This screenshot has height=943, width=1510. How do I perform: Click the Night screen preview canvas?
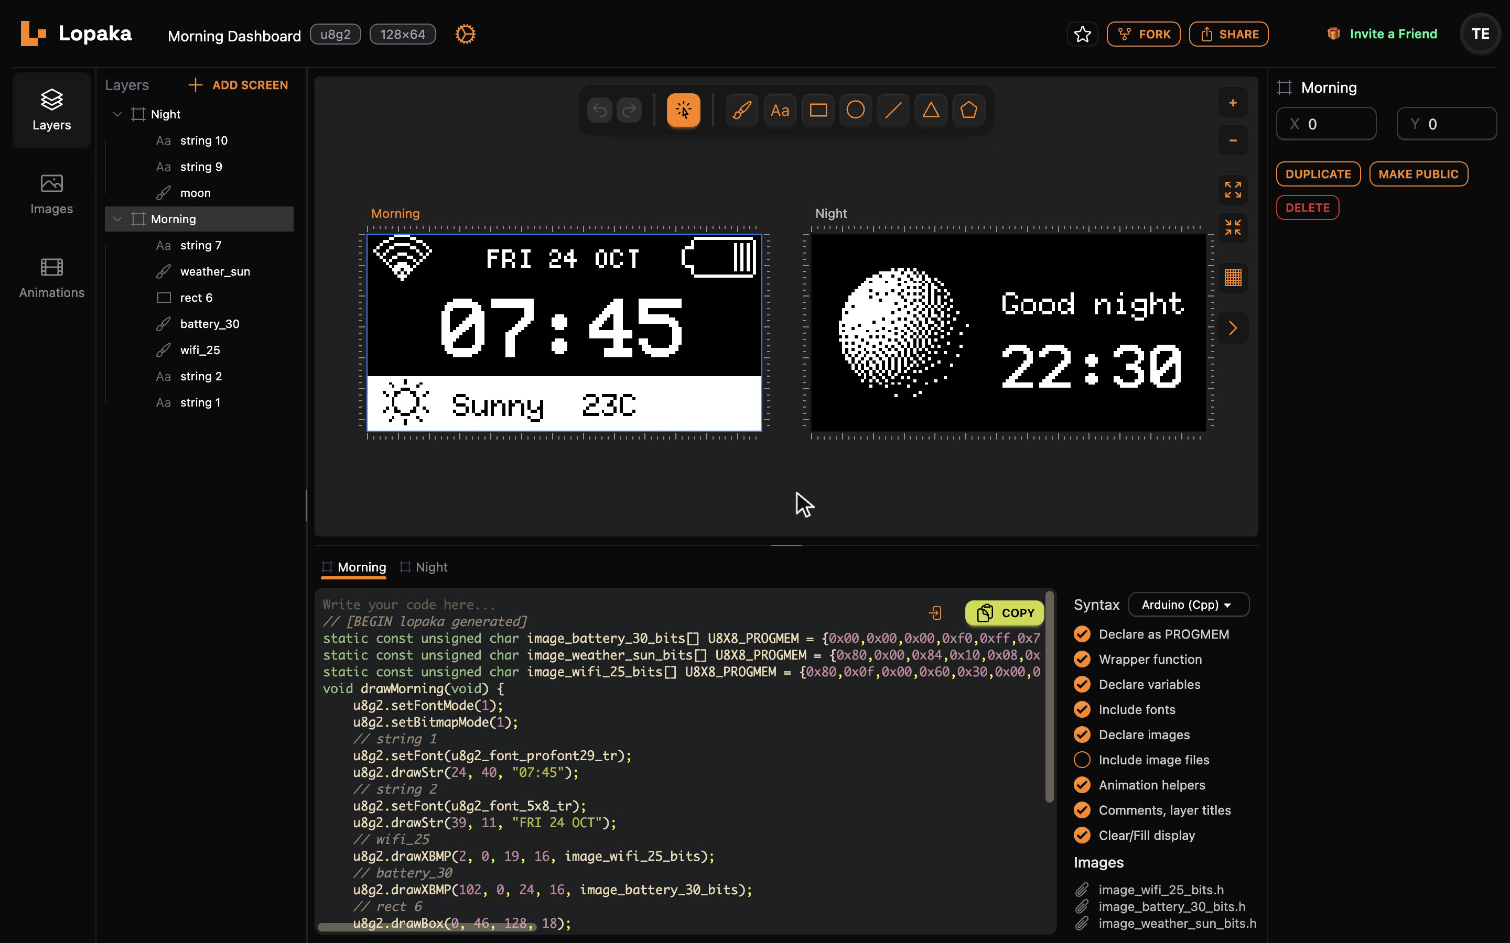[x=1008, y=333]
